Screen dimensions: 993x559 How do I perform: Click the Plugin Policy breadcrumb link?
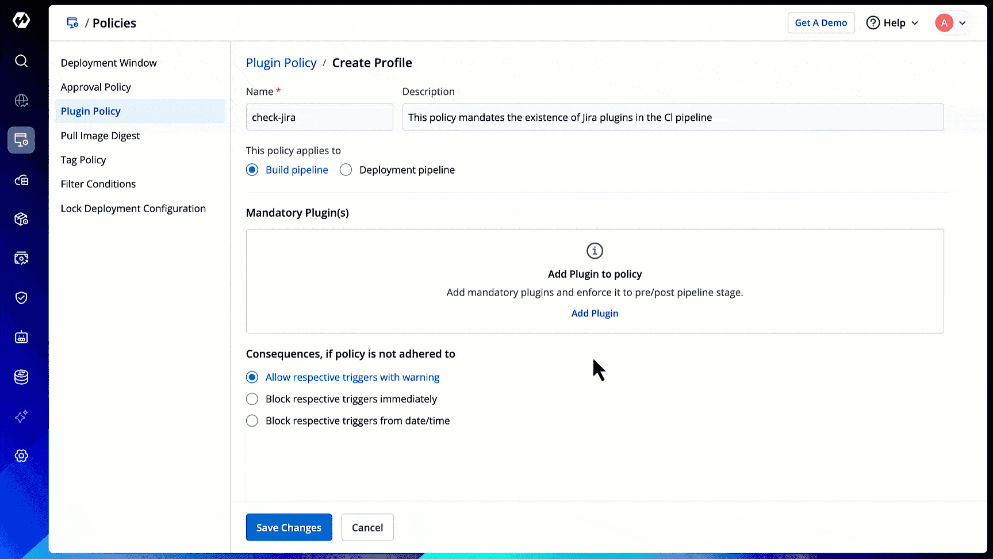[x=281, y=63]
